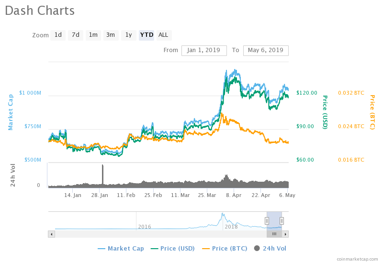The height and width of the screenshot is (263, 383).
Task: Click the 14. Jan x-axis label
Action: tap(73, 196)
